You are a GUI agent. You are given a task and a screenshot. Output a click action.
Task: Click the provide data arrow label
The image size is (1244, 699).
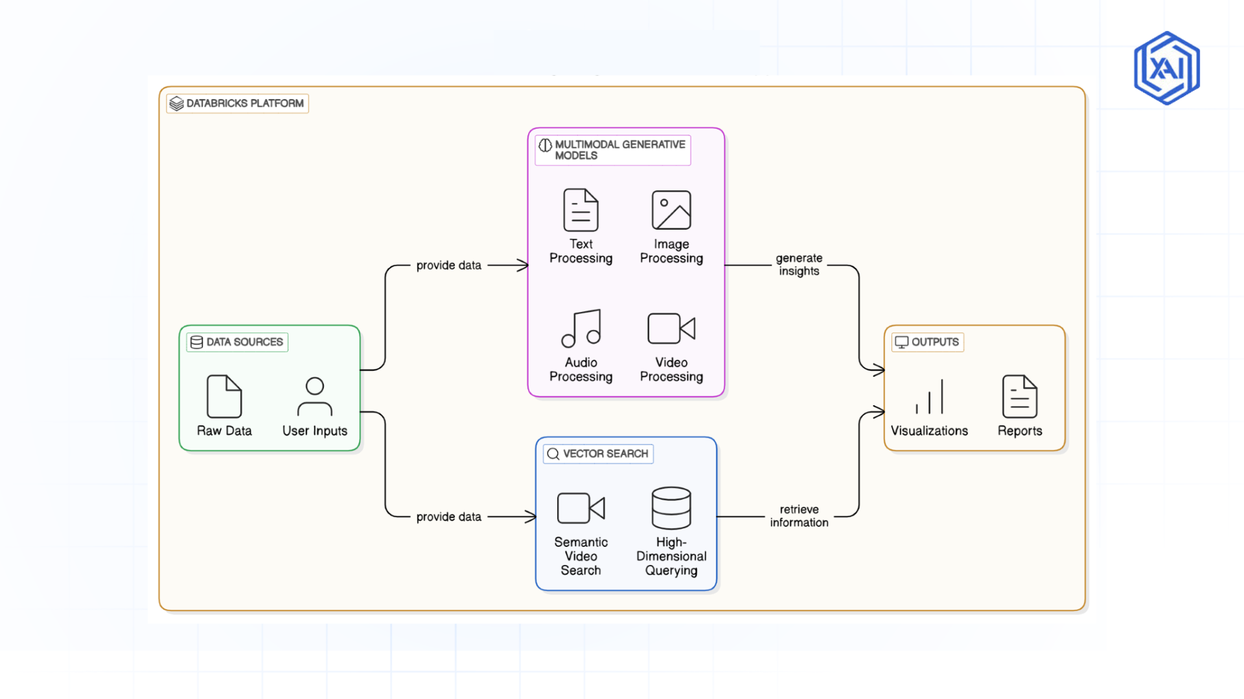click(449, 265)
